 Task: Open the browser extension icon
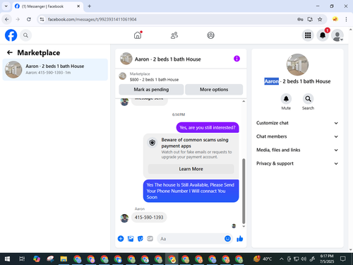point(335,19)
